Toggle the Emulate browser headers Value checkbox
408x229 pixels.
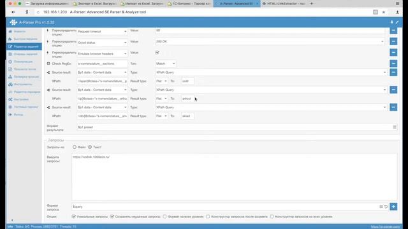(157, 52)
